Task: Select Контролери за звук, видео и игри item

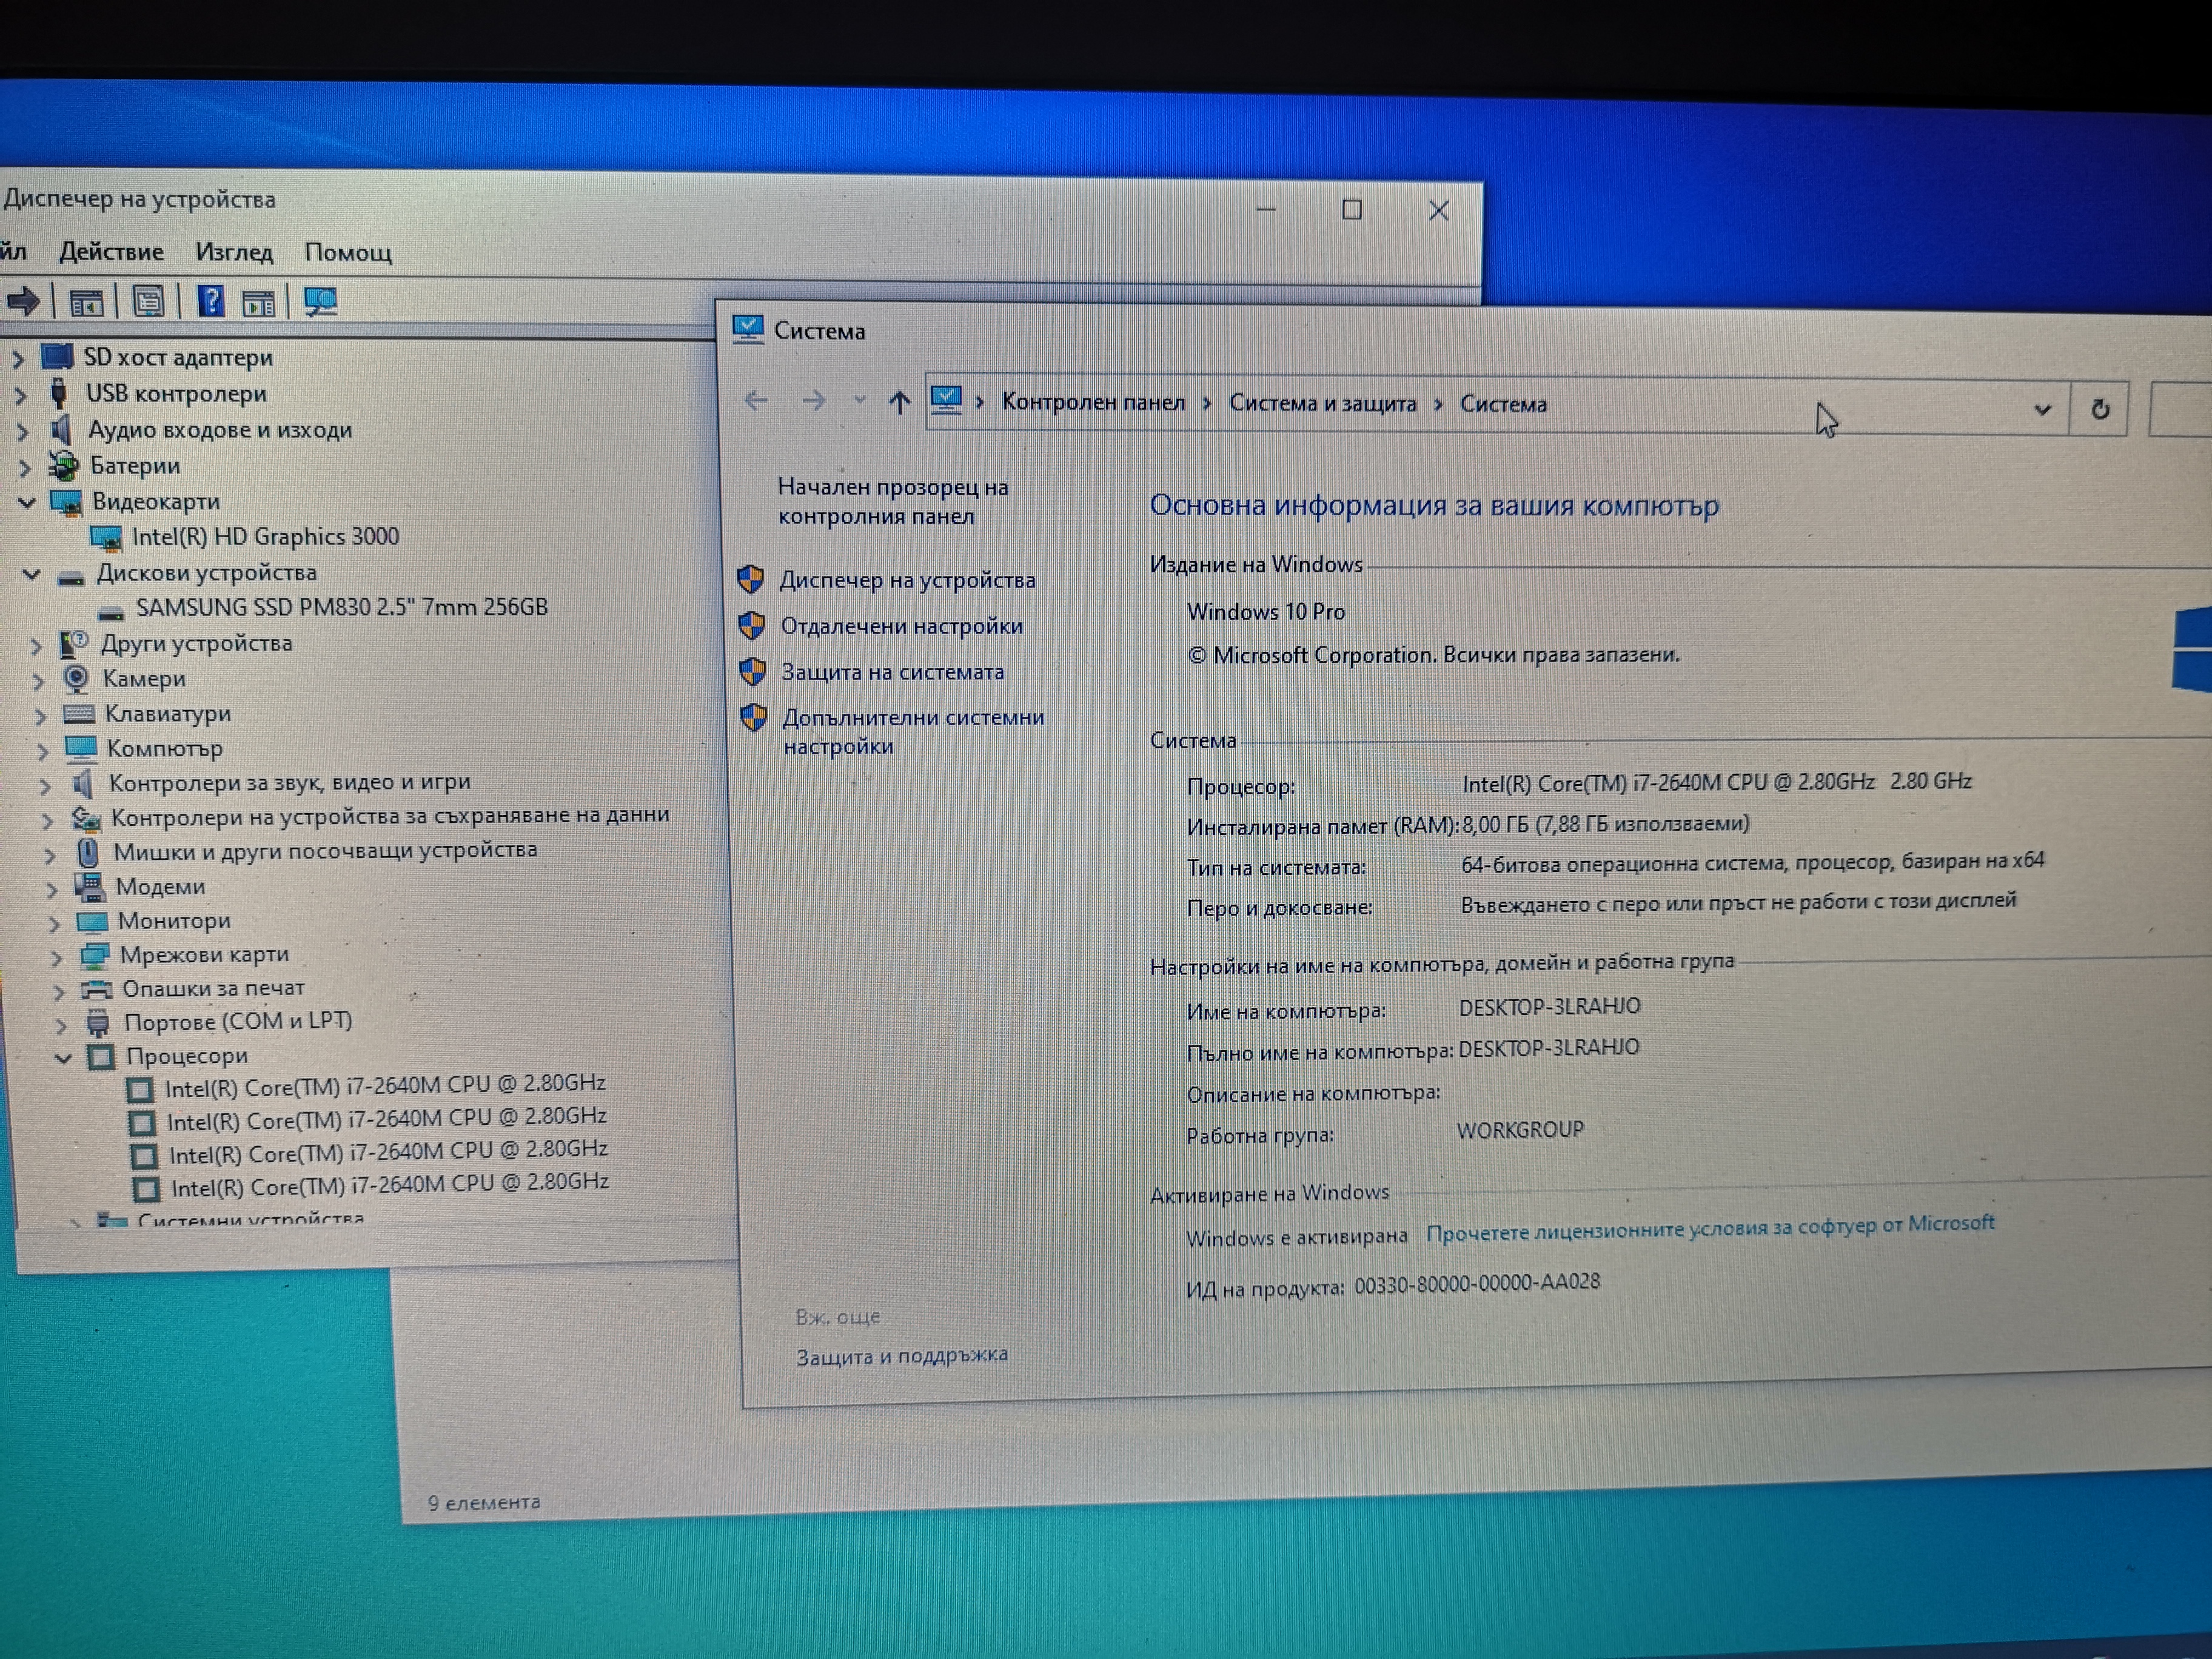Action: pos(289,782)
